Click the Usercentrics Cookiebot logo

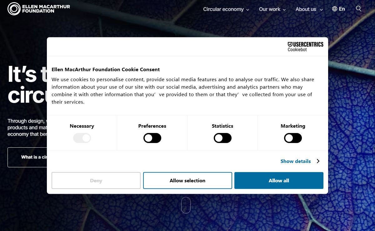click(x=306, y=47)
